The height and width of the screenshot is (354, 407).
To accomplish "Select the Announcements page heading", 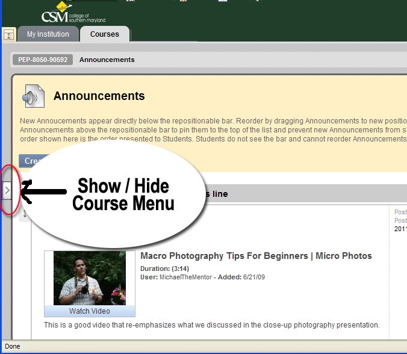I will coord(99,96).
